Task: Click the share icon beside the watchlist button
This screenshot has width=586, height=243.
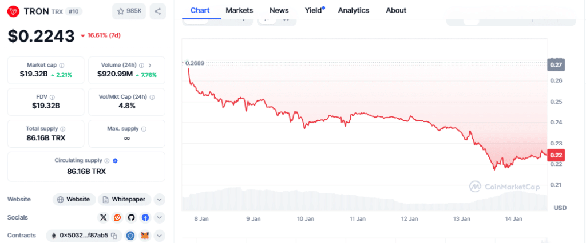Action: (157, 11)
